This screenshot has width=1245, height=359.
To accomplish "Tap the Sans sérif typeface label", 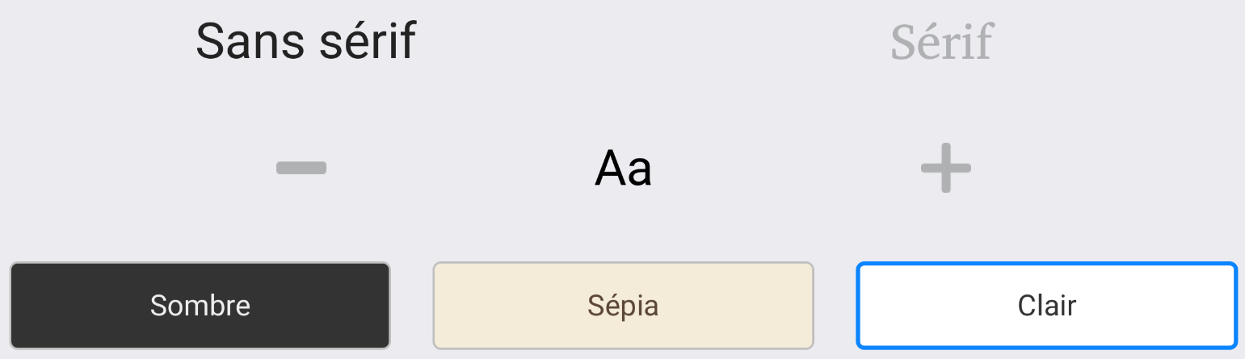I will click(306, 42).
